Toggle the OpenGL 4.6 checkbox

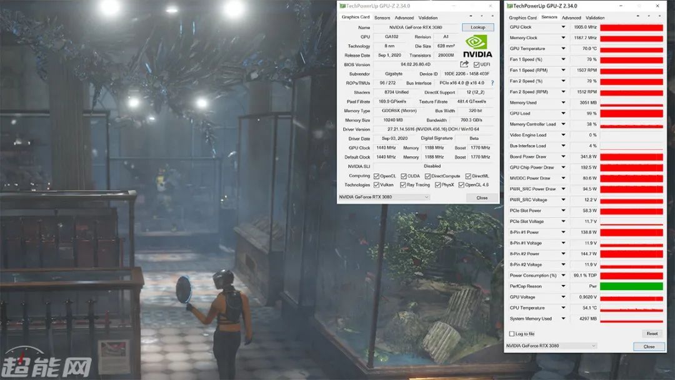pyautogui.click(x=461, y=184)
